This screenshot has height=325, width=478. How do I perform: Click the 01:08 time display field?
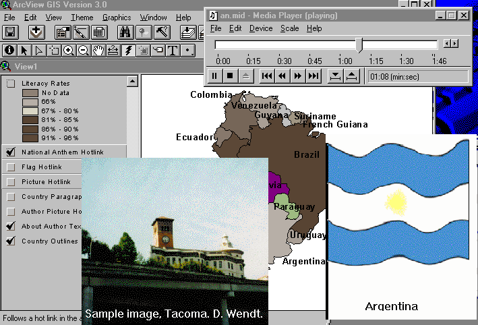(418, 76)
